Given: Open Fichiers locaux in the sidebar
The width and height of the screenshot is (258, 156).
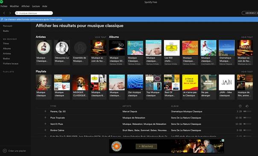Looking at the screenshot, I should pos(11,63).
